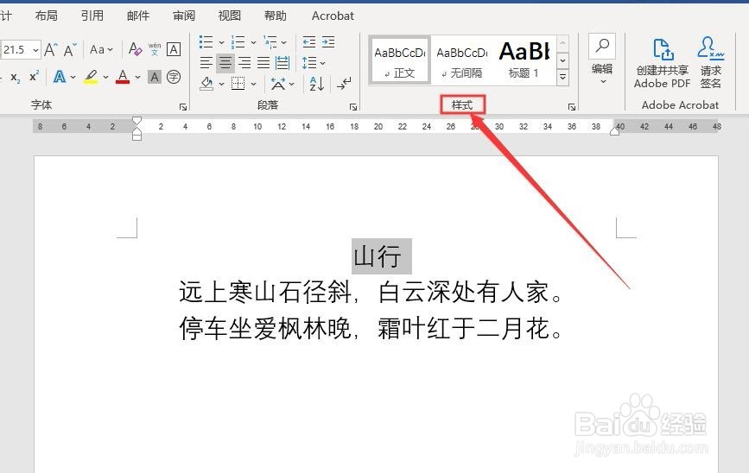Toggle center alignment off

225,62
